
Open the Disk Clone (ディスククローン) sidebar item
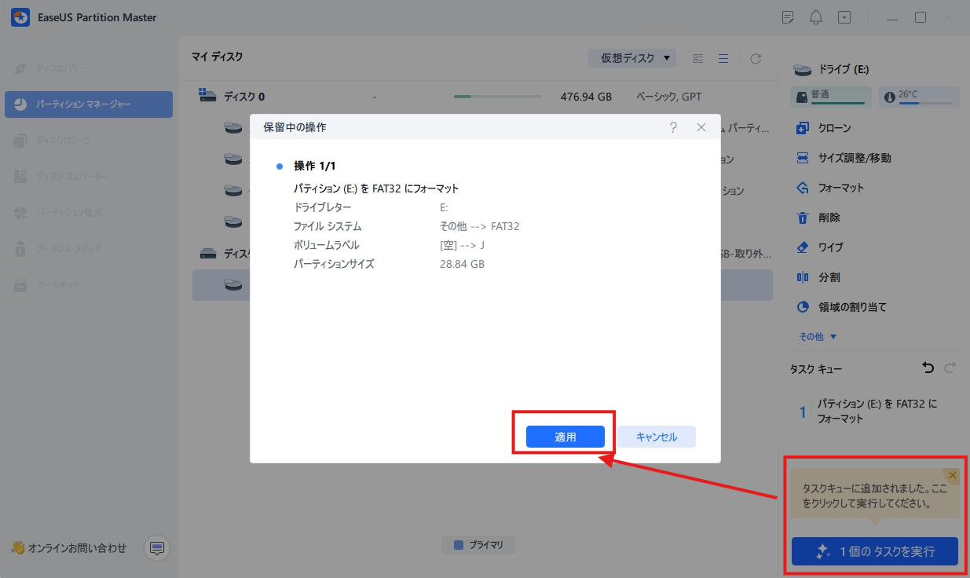(x=64, y=141)
